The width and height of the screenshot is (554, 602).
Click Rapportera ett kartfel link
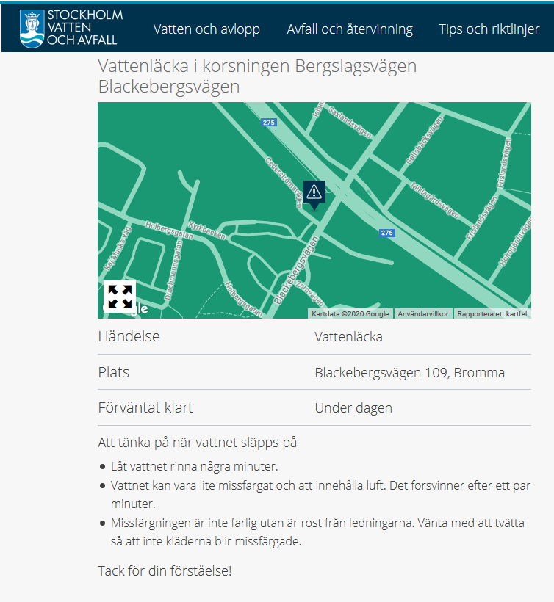coord(492,313)
